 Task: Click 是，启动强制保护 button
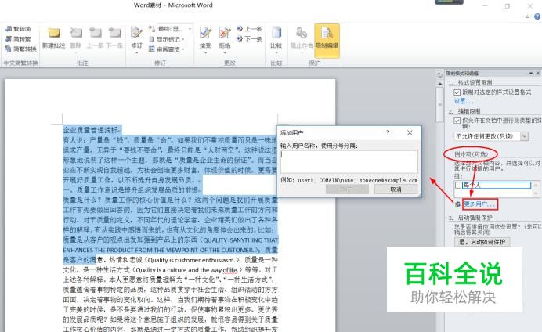482,242
